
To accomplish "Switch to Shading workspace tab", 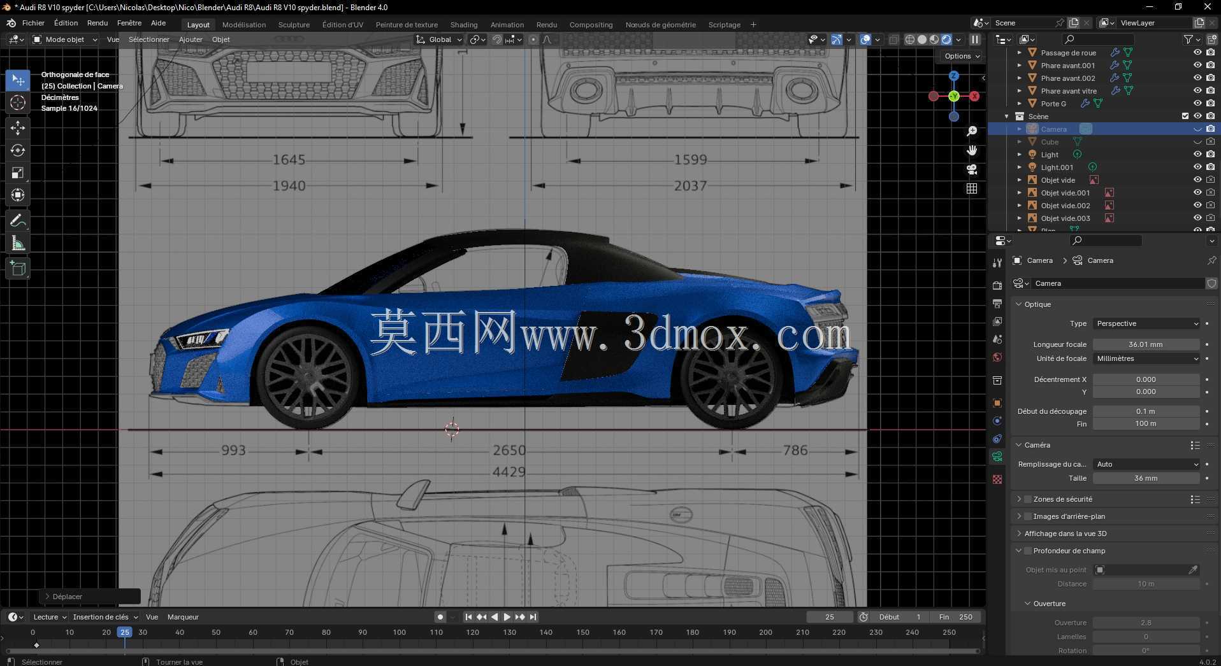I will point(464,25).
